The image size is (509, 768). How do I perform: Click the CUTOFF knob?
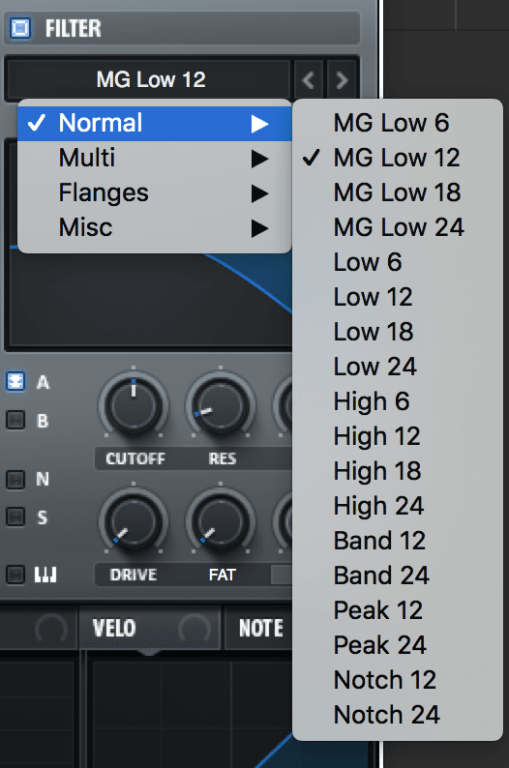[x=134, y=405]
